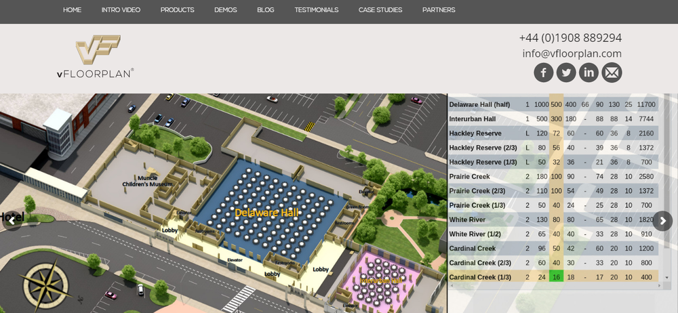Image resolution: width=678 pixels, height=313 pixels.
Task: Click the 2160 value in Hackley Reserve row
Action: tap(646, 133)
